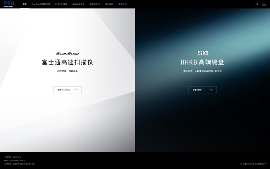Click the HHKB logo above the heading
This screenshot has height=169, width=270.
202,53
